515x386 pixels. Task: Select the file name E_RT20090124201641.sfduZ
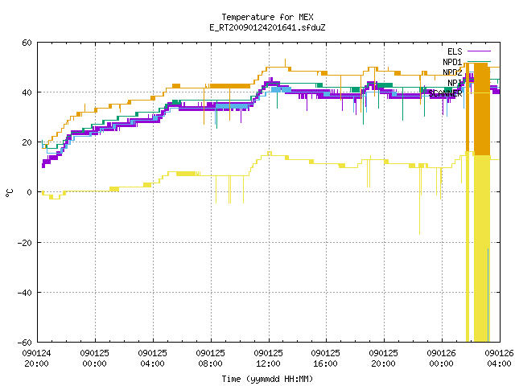(x=267, y=27)
